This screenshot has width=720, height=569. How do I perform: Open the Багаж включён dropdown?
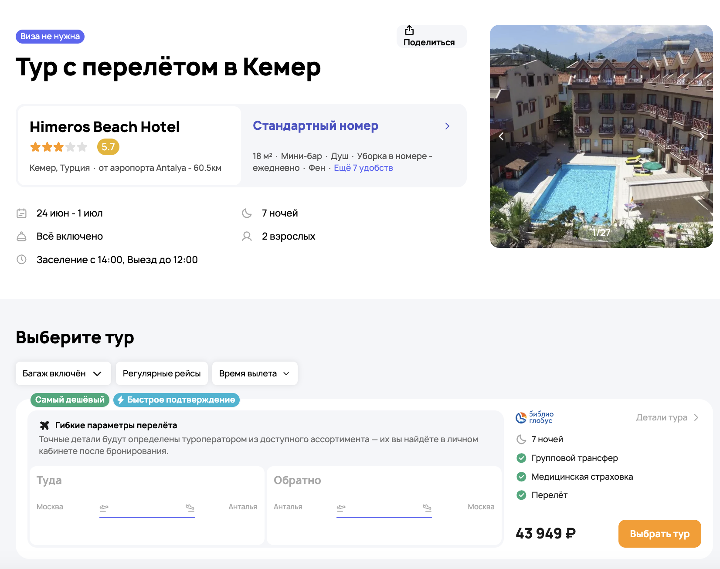63,373
